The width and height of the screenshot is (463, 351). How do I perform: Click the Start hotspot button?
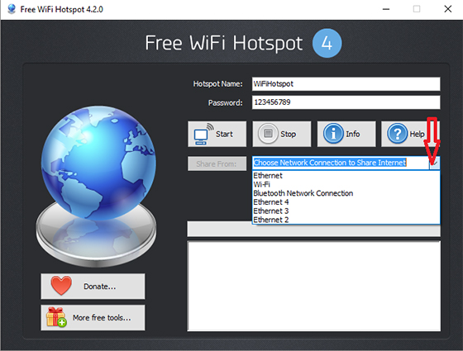tap(217, 134)
